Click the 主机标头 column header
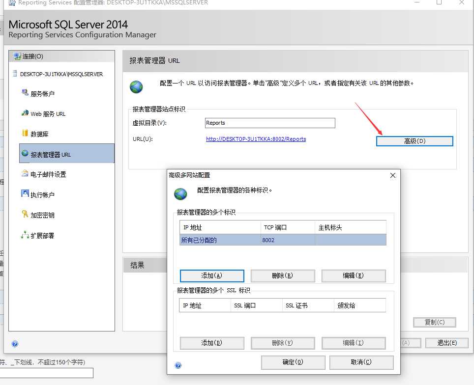Screen dimensions: 474x385 [x=351, y=227]
